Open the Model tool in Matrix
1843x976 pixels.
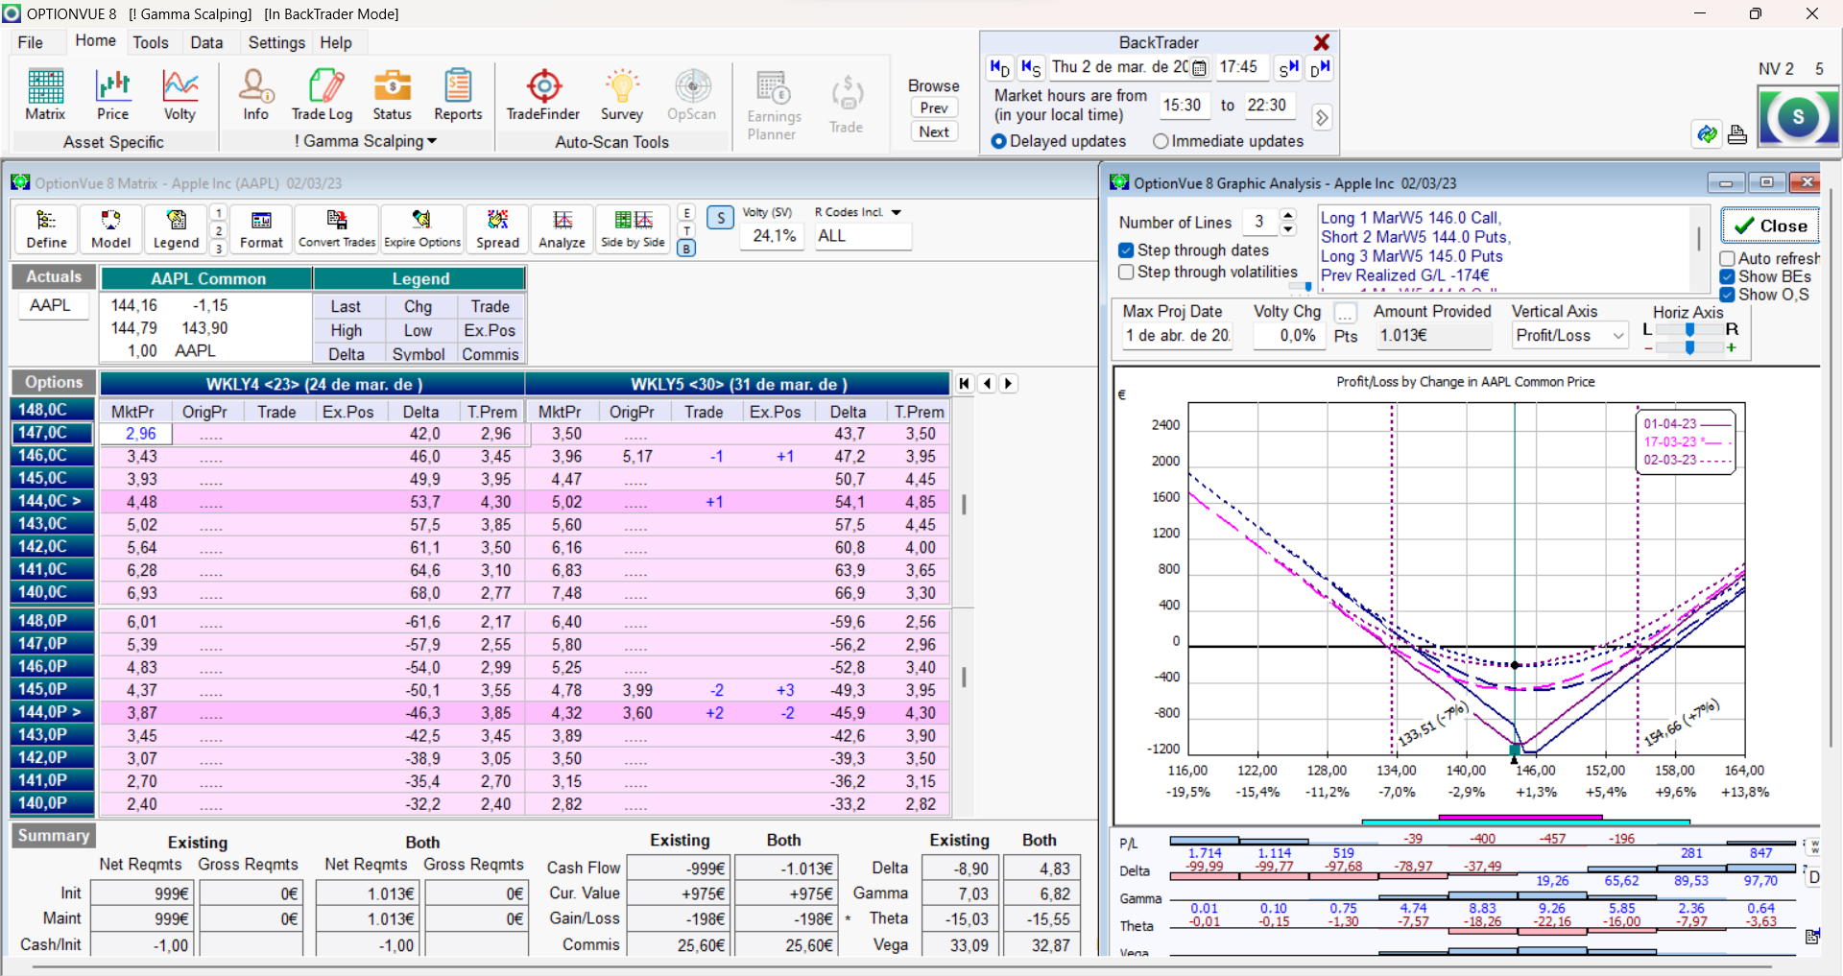[111, 229]
